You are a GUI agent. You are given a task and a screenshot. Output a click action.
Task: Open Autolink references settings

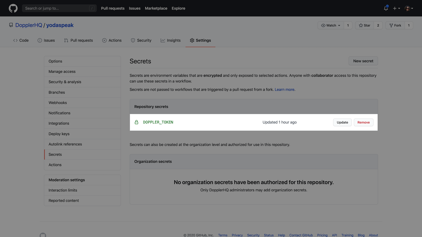click(83, 144)
